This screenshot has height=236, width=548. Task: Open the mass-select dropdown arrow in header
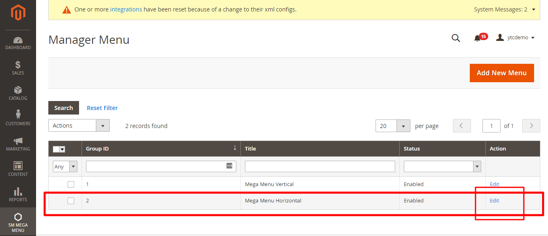[x=62, y=149]
